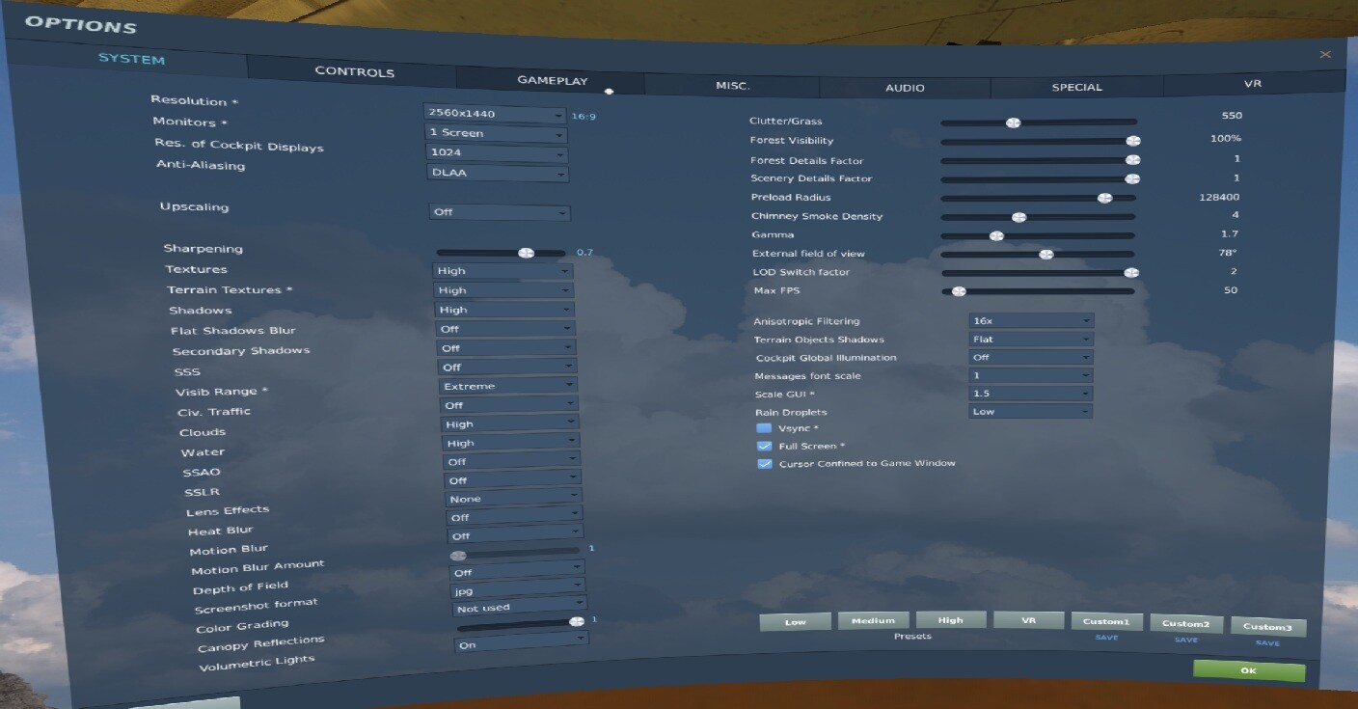Click the external field of view value 78°
The height and width of the screenshot is (709, 1358).
point(1228,253)
